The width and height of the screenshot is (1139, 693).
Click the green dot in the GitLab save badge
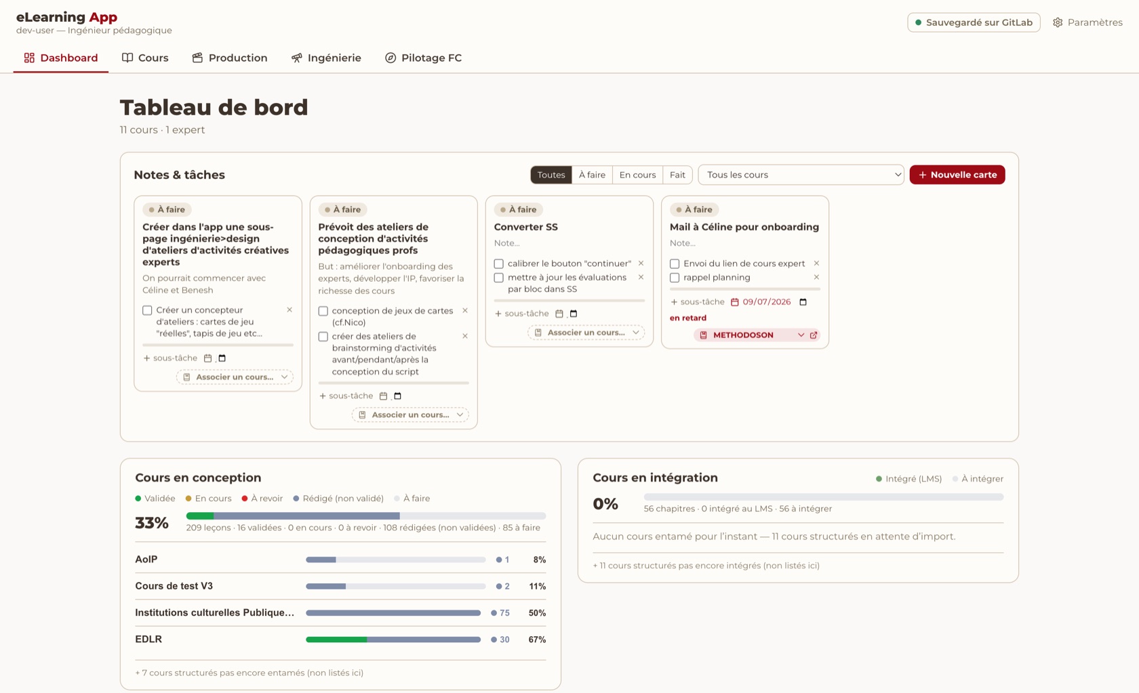click(919, 22)
